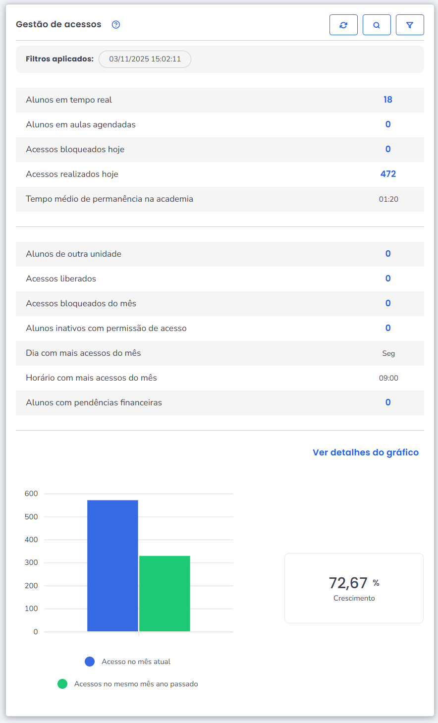The width and height of the screenshot is (438, 723).
Task: Click the help question mark icon
Action: coord(116,25)
